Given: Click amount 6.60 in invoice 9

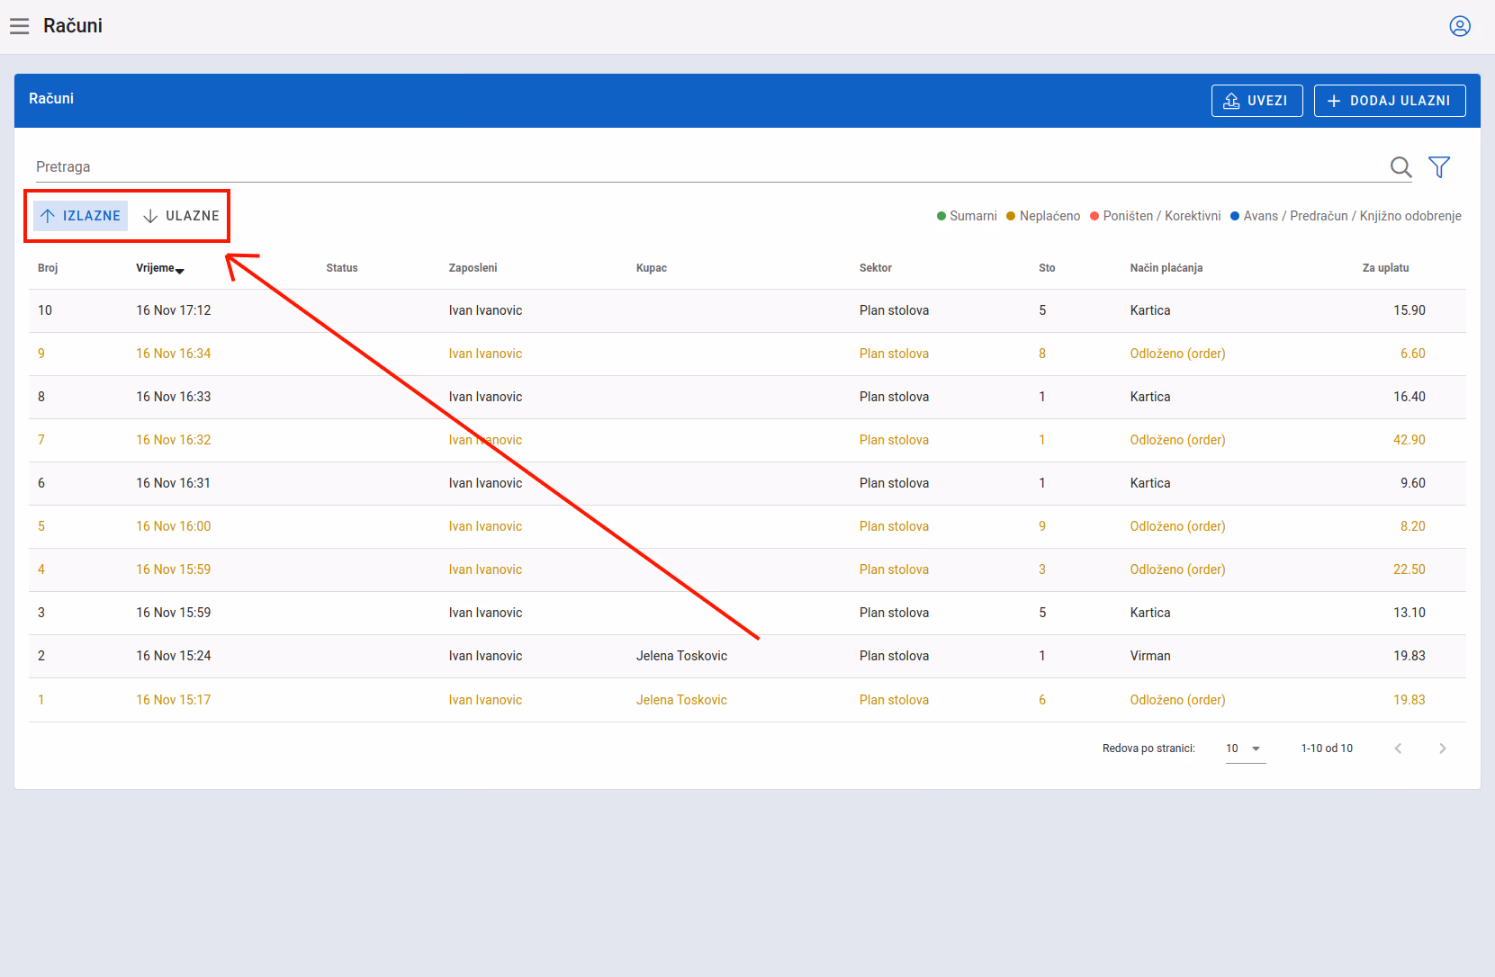Looking at the screenshot, I should (1413, 354).
